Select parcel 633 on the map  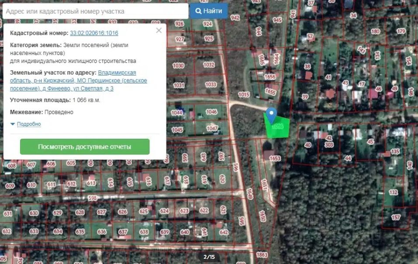click(x=34, y=231)
